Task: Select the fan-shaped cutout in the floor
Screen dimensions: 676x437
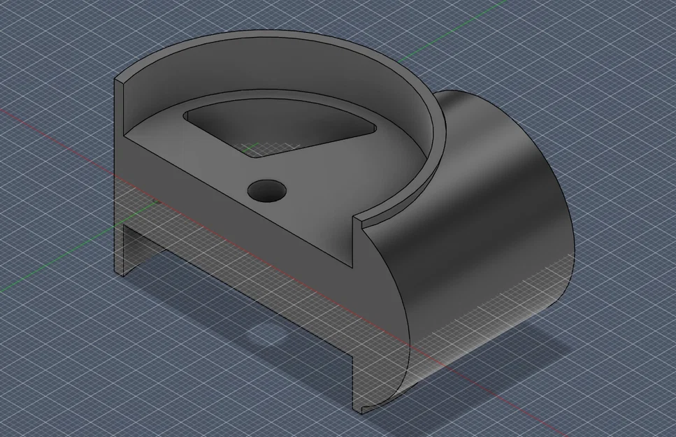Action: [x=280, y=129]
